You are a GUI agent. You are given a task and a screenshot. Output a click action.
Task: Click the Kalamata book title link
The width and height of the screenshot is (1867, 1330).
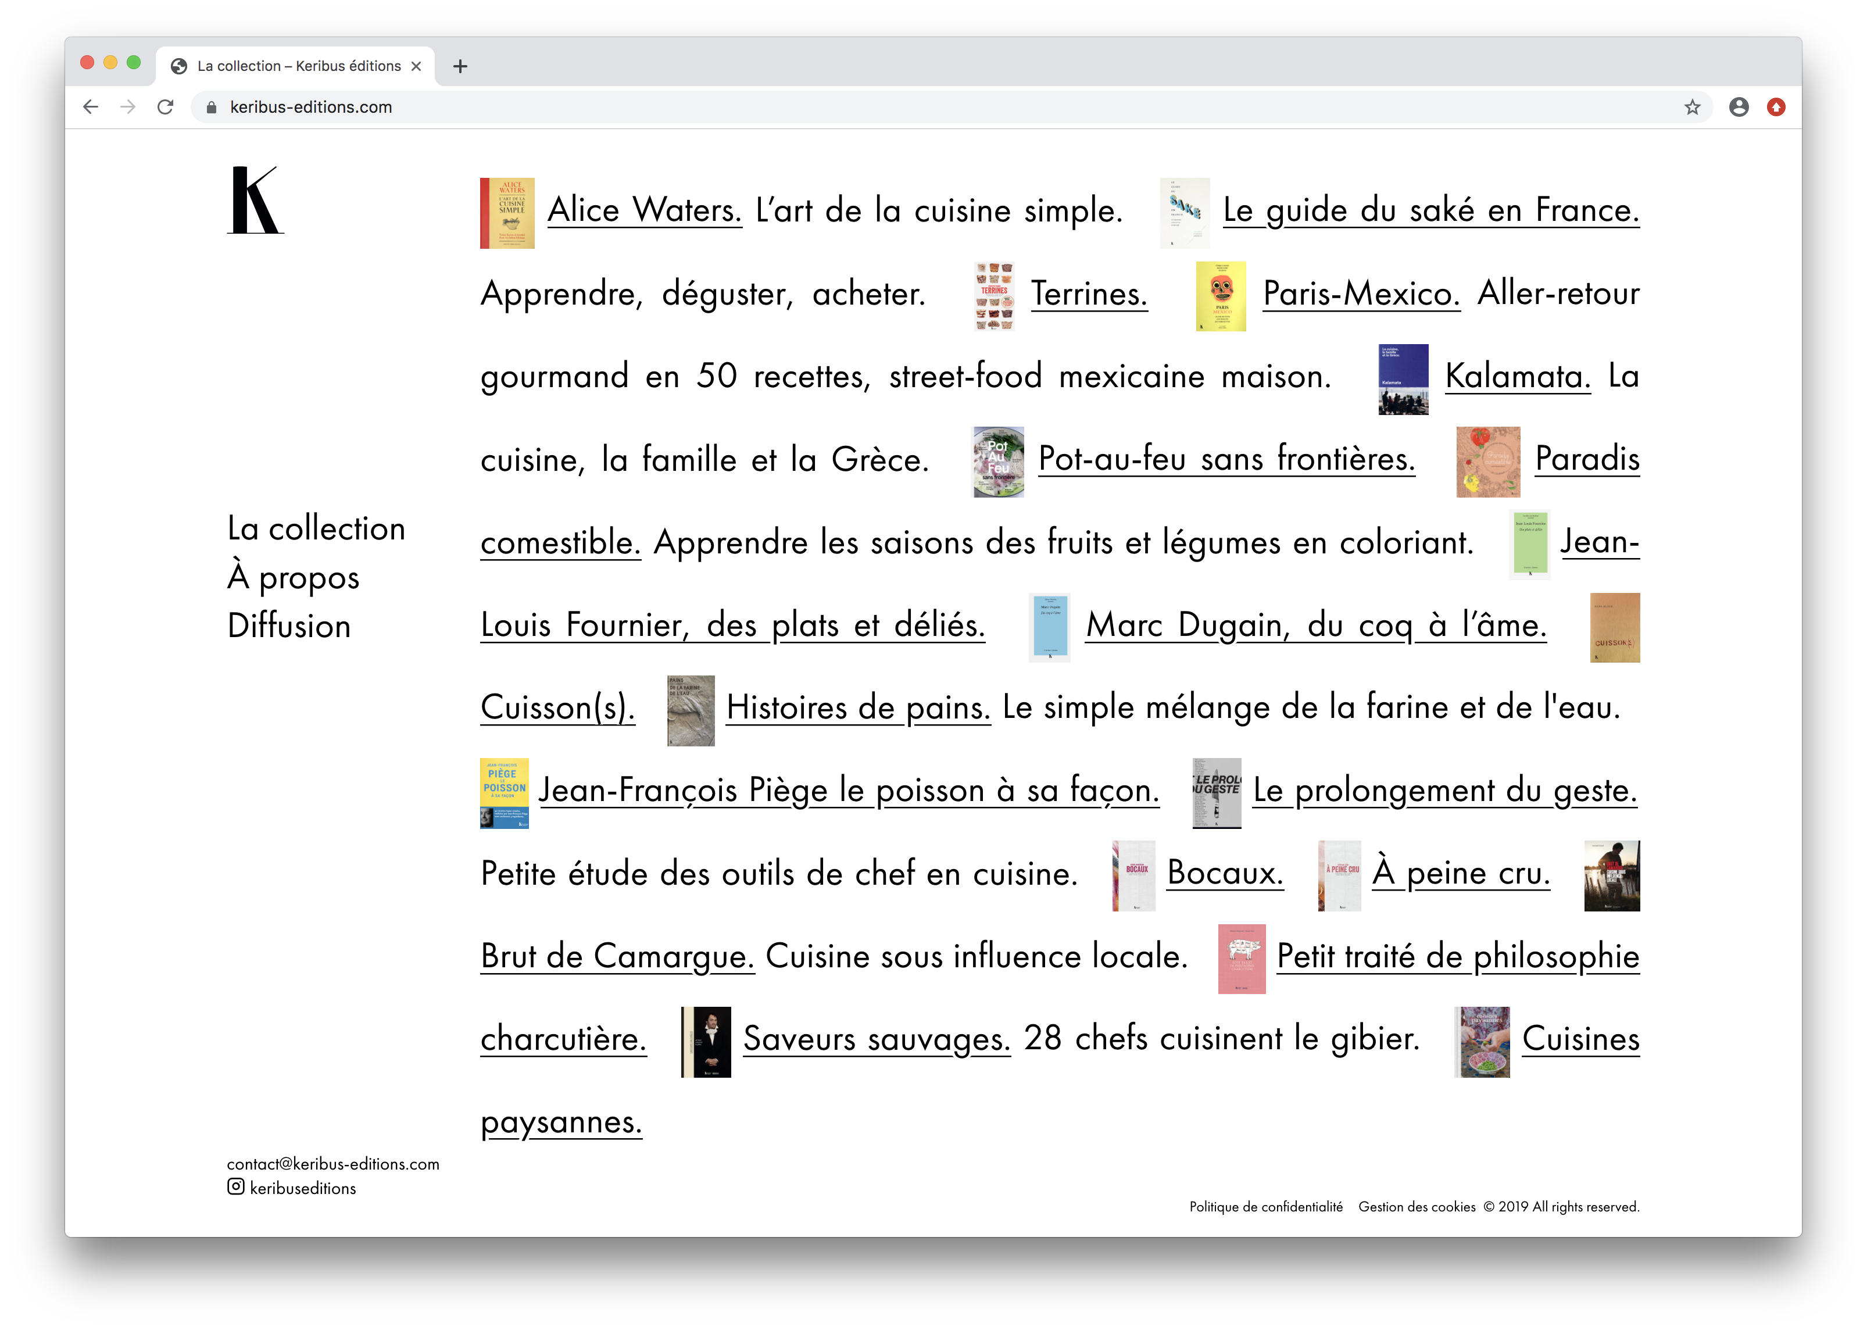click(1517, 377)
